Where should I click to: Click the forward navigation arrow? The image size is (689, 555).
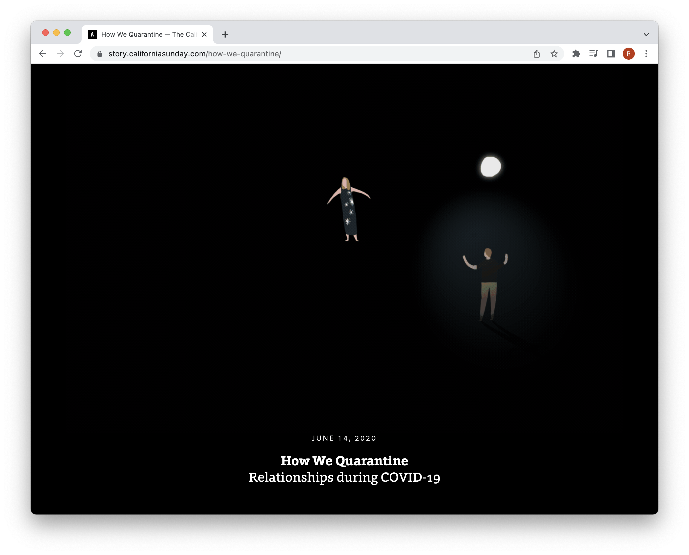coord(60,54)
